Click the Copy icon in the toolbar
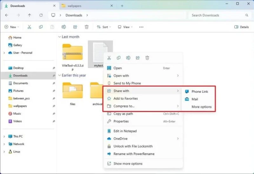This screenshot has width=254, height=174. pyautogui.click(x=41, y=27)
